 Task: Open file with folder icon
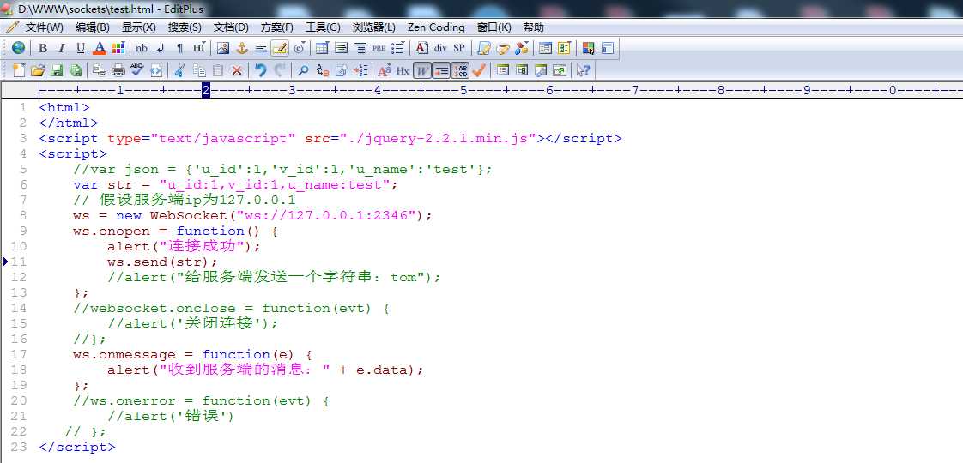click(38, 70)
